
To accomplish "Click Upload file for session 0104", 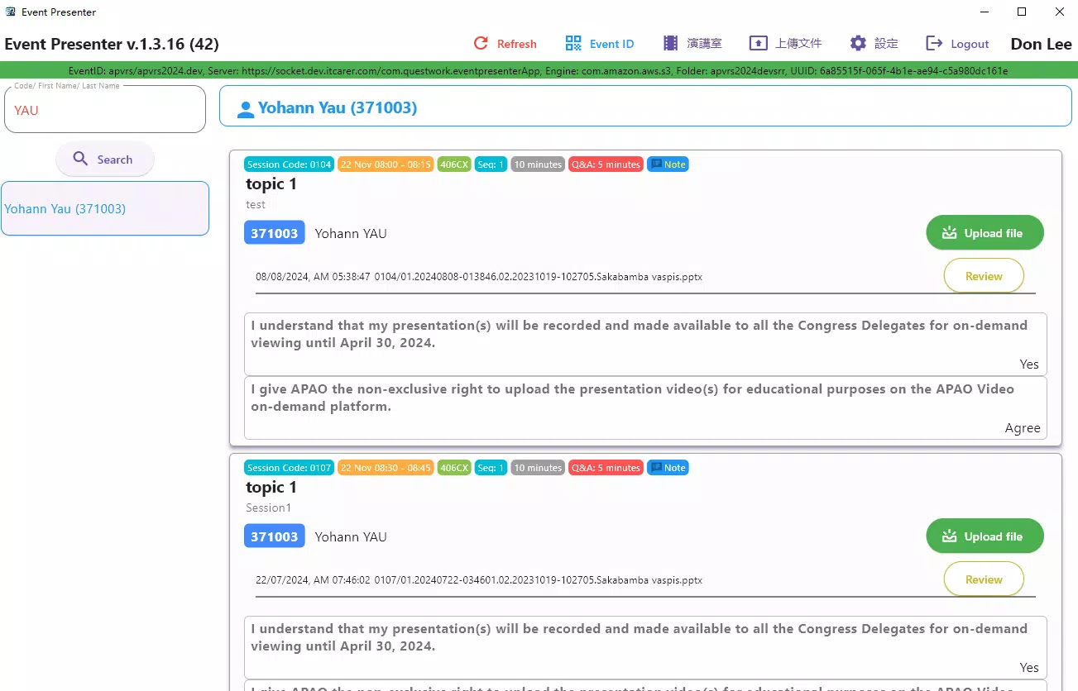I will 985,233.
